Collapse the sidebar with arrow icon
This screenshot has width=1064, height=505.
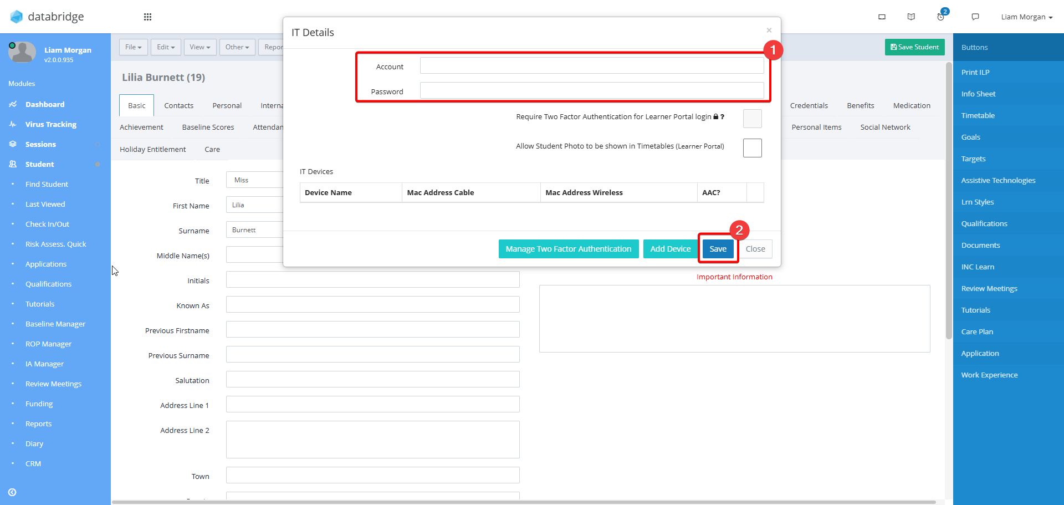coord(12,492)
